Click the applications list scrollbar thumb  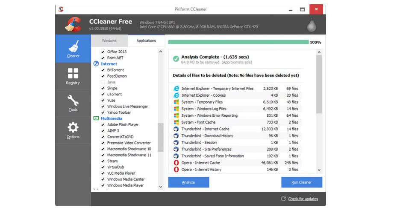pos(161,137)
